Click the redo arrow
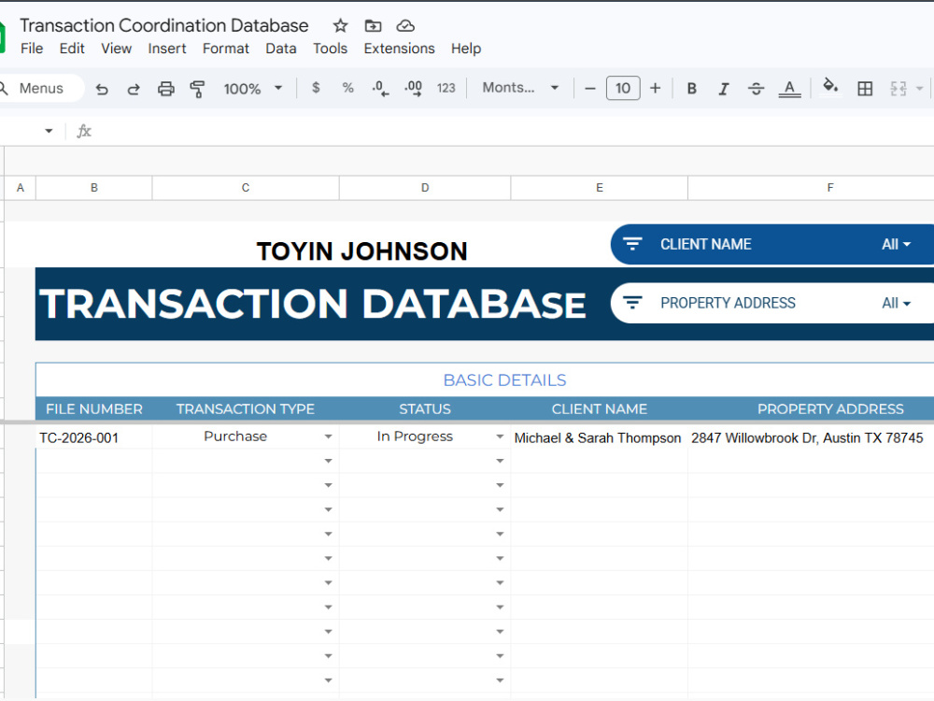 tap(134, 89)
